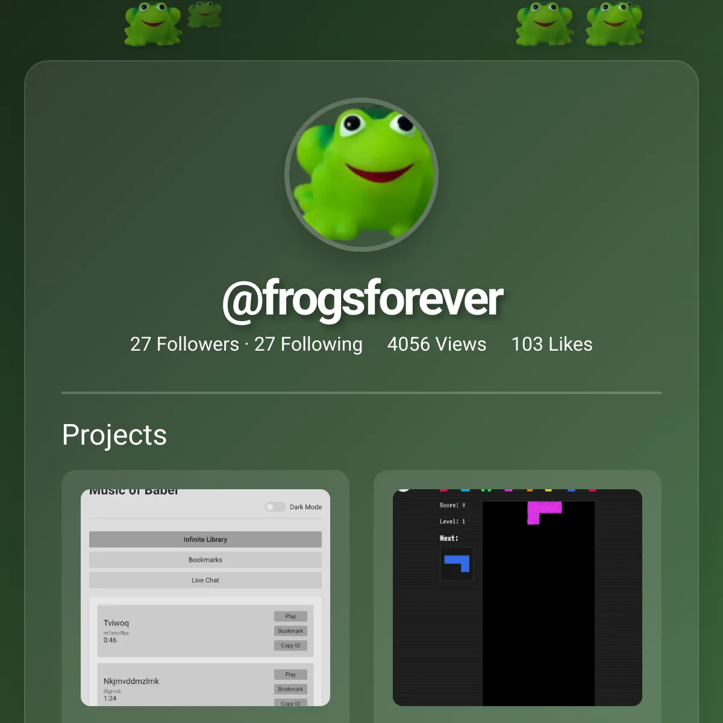Open the 27 Followers list

point(184,344)
